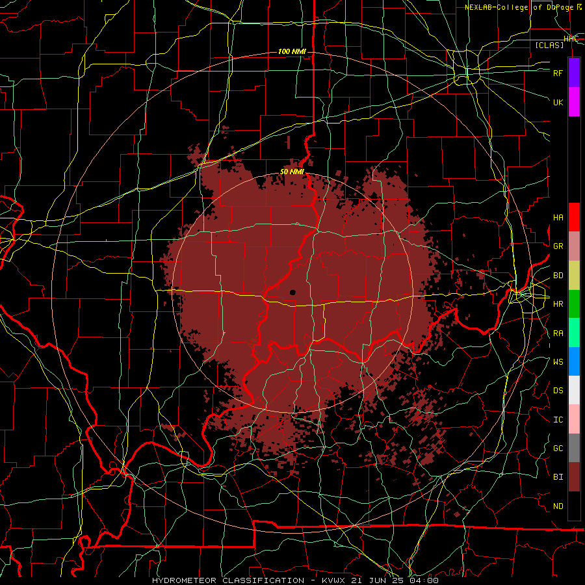
Task: Click the HA red legend swatch
Action: click(x=574, y=217)
